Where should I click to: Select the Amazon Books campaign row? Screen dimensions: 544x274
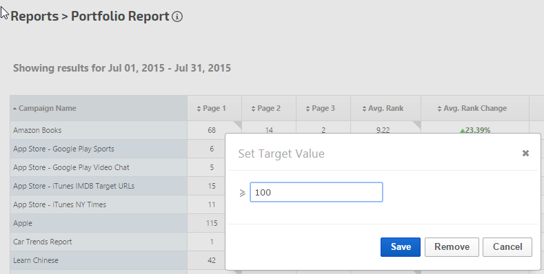coord(99,130)
